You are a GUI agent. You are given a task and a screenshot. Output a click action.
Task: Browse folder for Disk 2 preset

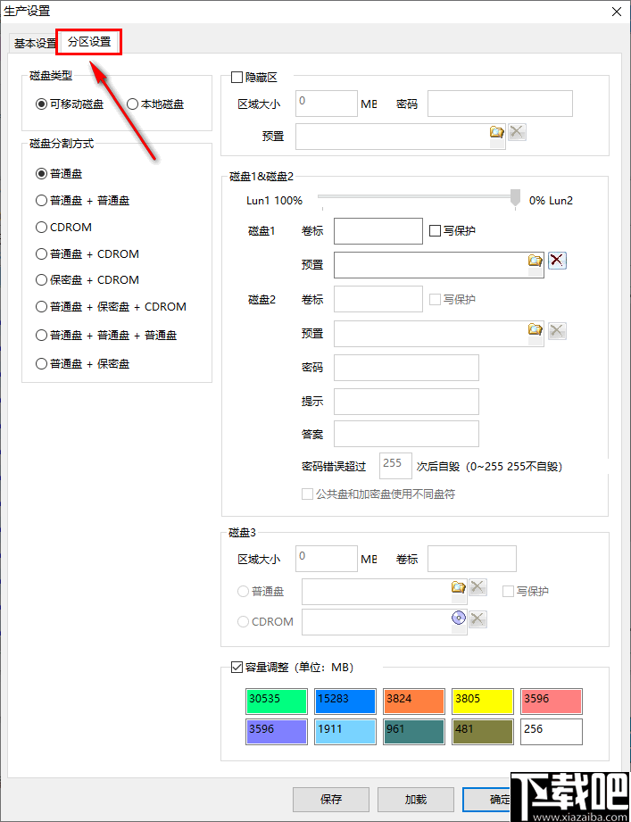click(535, 329)
